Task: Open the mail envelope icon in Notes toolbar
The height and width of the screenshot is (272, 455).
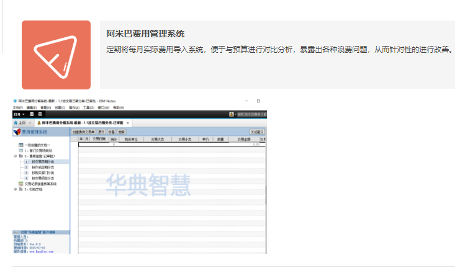Action: pyautogui.click(x=32, y=114)
